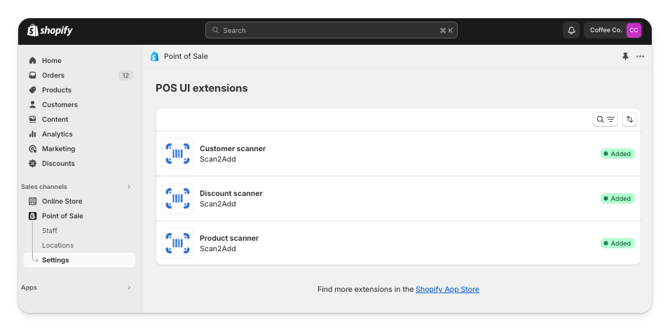Expand the Sales channels section chevron
670x331 pixels.
(x=129, y=187)
